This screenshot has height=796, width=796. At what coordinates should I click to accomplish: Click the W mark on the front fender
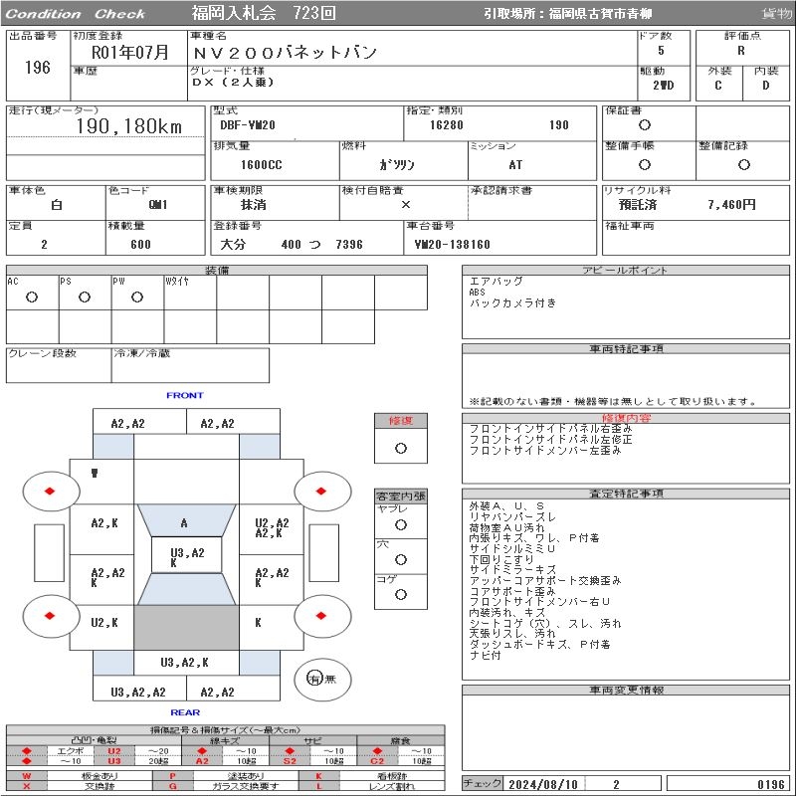point(95,474)
